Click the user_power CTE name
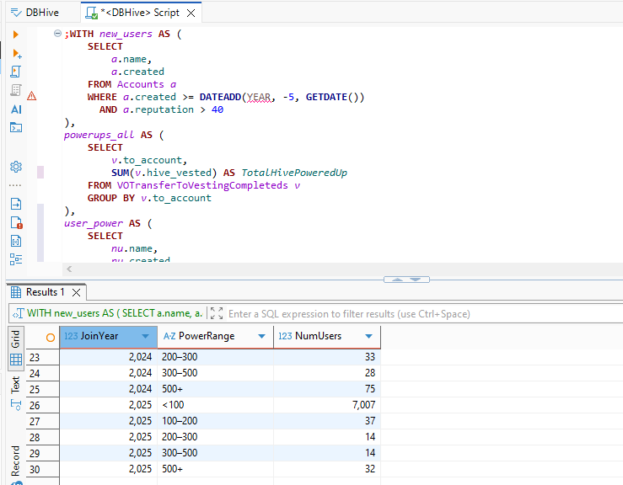This screenshot has height=485, width=623. pyautogui.click(x=94, y=223)
